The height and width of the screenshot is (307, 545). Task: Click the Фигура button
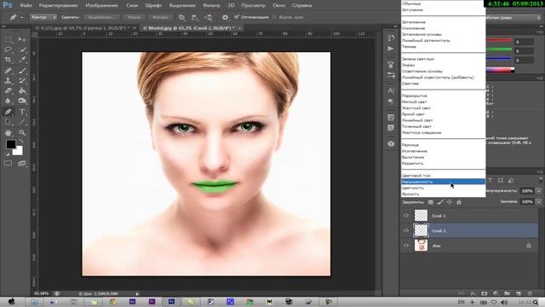pos(160,17)
